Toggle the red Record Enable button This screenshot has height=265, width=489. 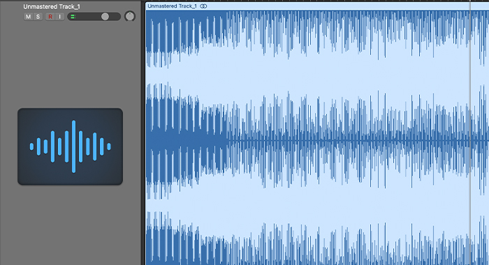[50, 17]
